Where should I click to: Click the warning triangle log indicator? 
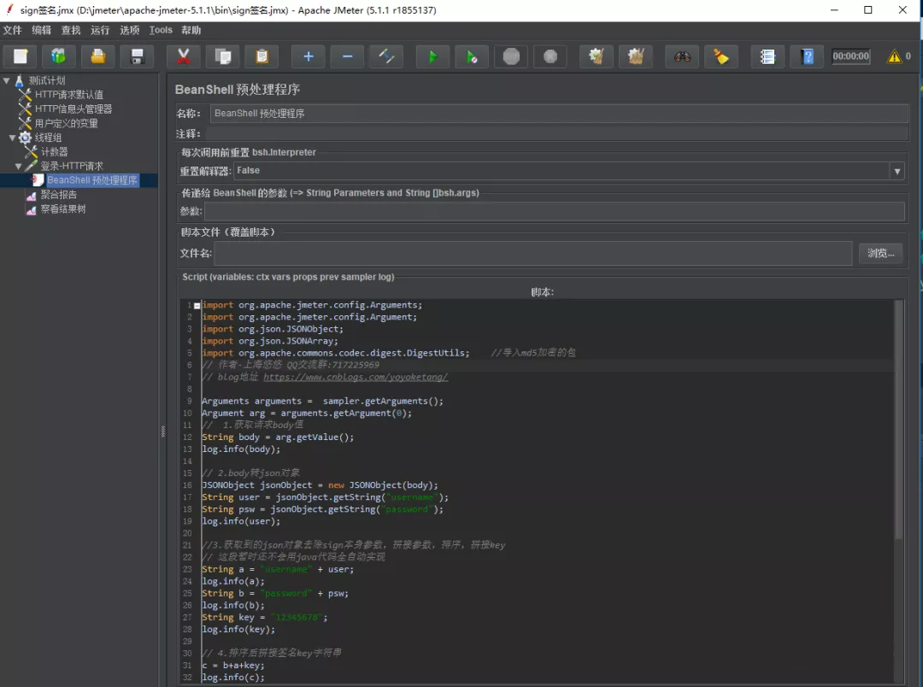(x=894, y=56)
